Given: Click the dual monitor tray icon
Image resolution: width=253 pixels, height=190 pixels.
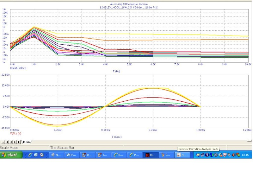Looking at the screenshot, I should point(202,155).
